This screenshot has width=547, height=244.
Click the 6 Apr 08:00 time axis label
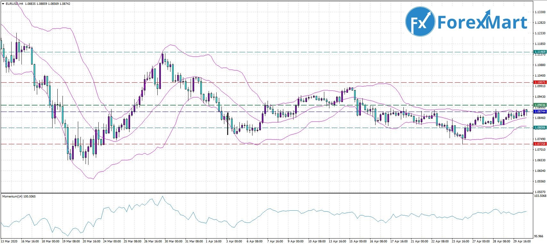255,241
